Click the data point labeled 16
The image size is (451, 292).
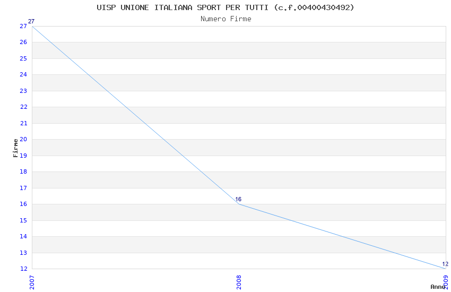coord(239,204)
